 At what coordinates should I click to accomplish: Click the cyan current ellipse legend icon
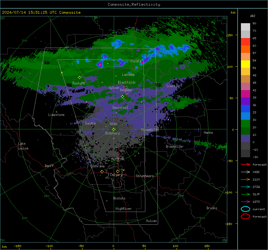(245, 209)
